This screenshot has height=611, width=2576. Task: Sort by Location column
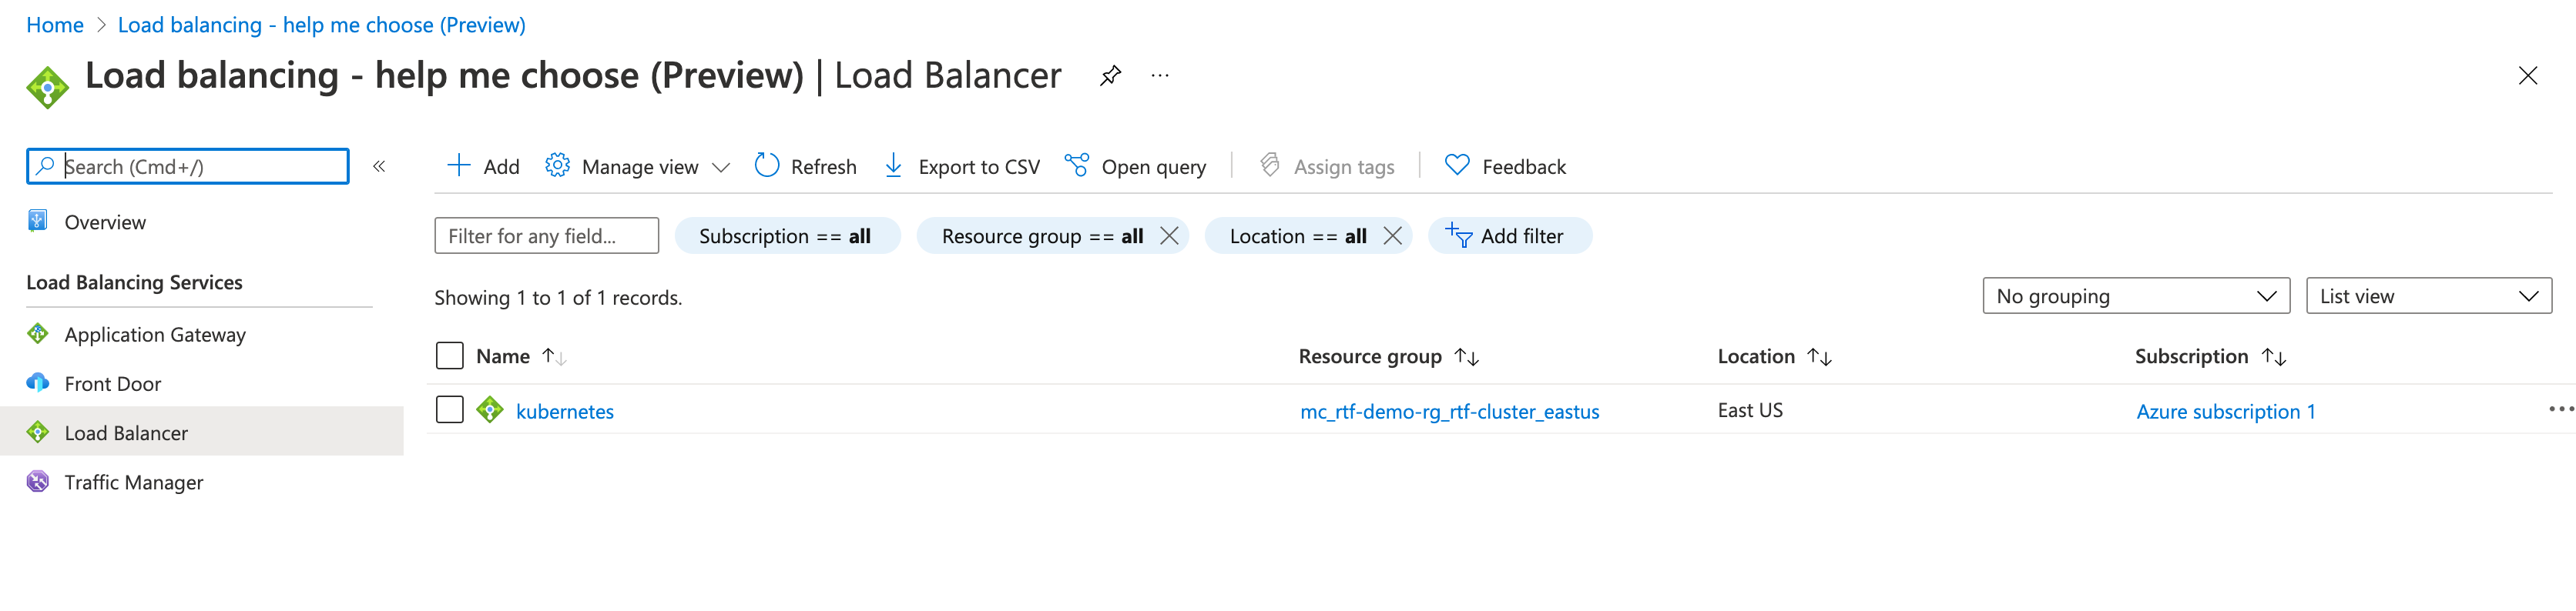(1774, 356)
